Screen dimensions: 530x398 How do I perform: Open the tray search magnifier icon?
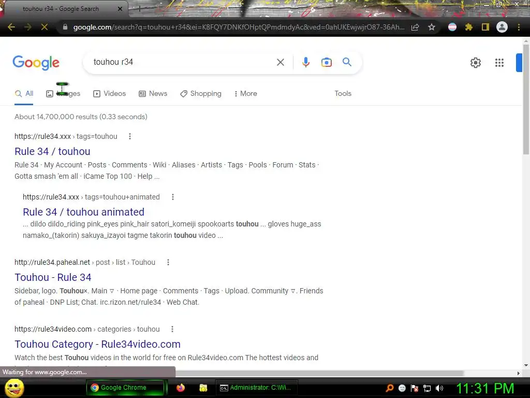click(390, 388)
